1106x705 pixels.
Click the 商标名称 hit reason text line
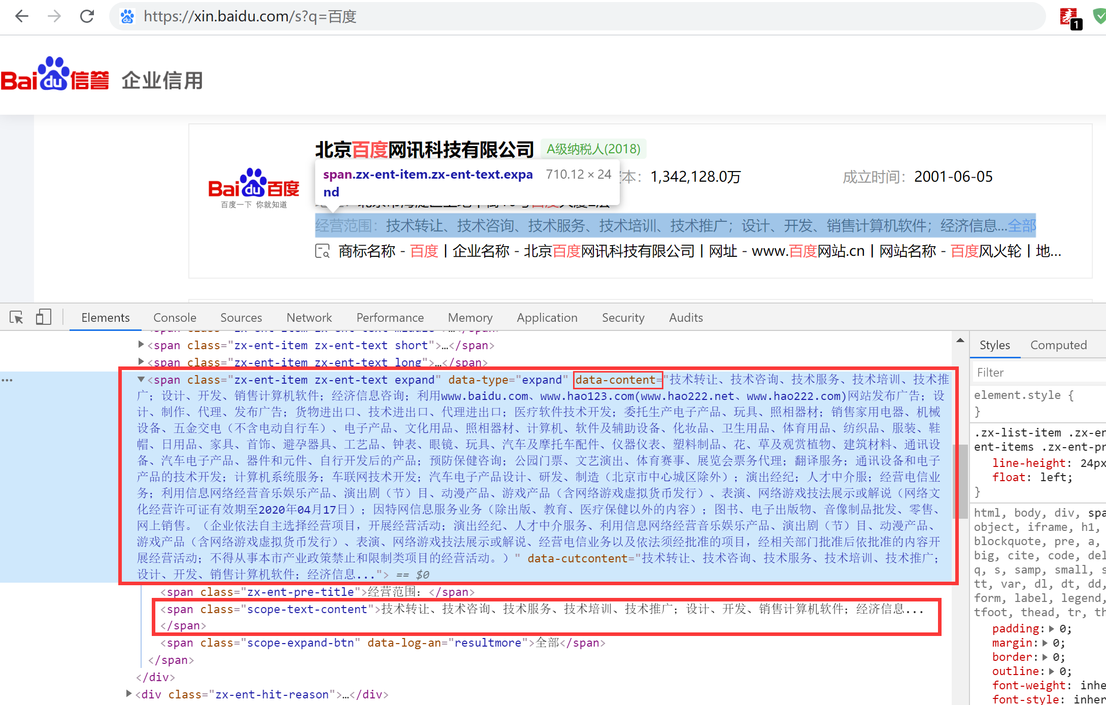click(699, 251)
